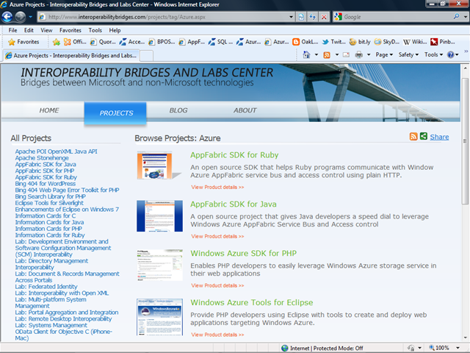Click the Home icon in command bar

coord(306,54)
